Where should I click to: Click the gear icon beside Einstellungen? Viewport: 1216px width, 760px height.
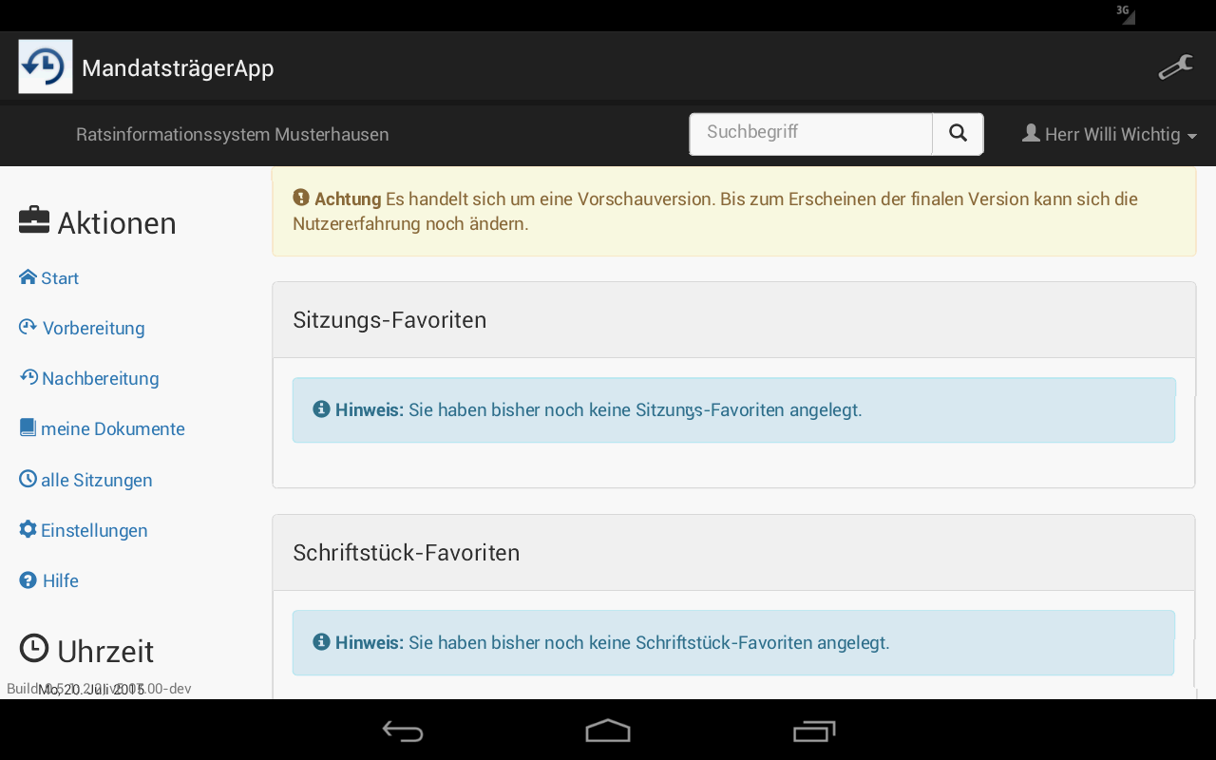click(x=28, y=530)
